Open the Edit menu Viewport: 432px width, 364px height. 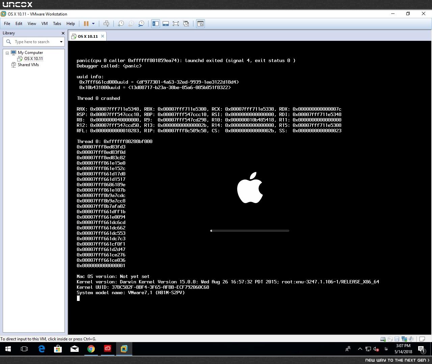click(19, 24)
